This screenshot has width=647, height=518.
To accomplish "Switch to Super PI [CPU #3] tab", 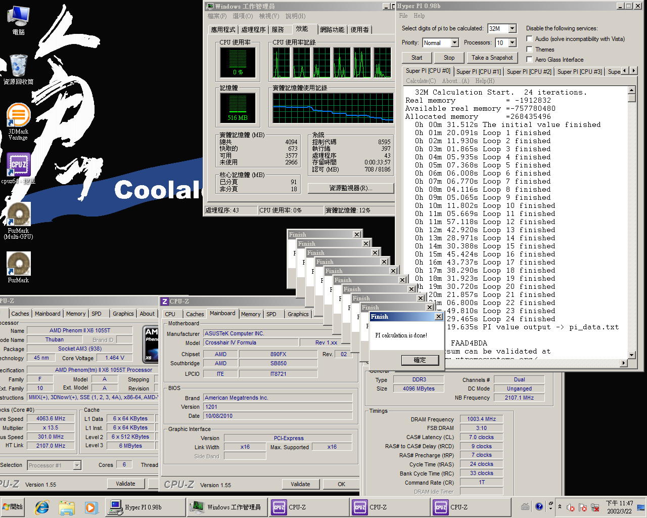I will point(579,72).
